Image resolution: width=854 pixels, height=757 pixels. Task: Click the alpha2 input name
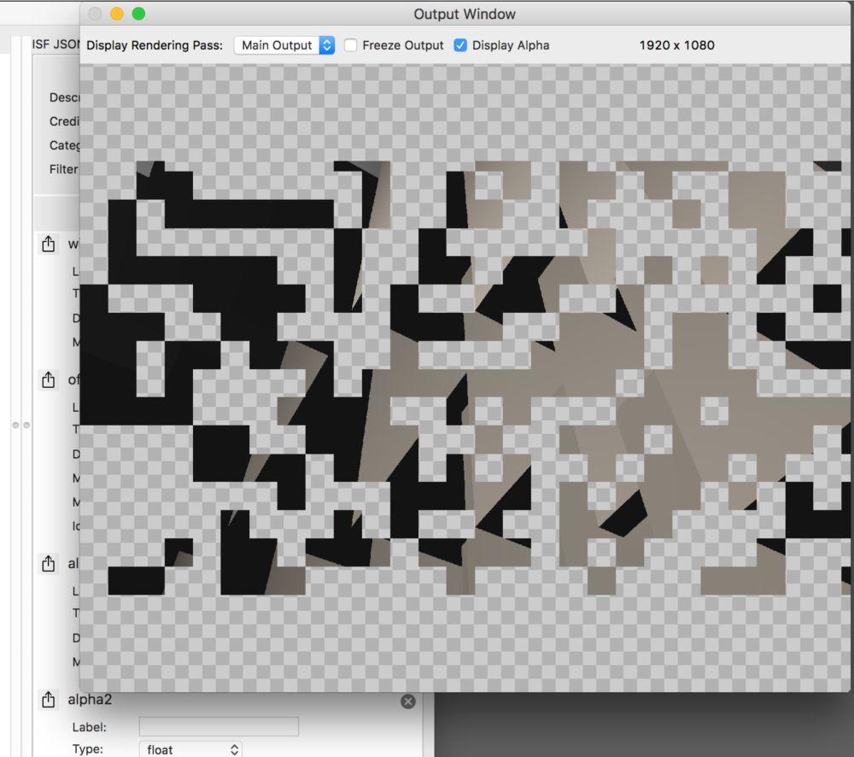pyautogui.click(x=90, y=699)
